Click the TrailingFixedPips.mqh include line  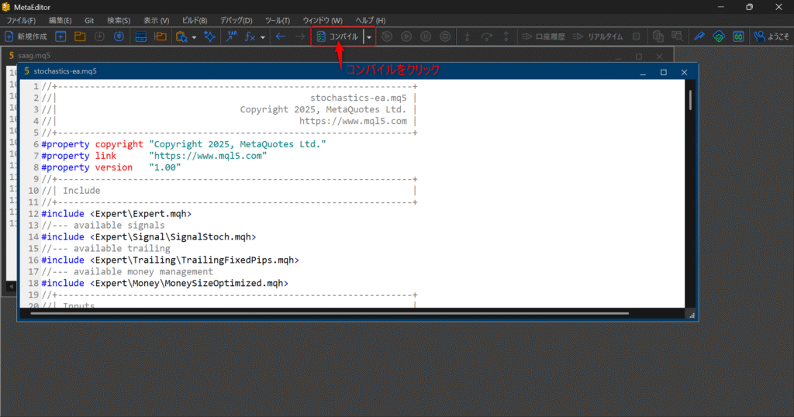pyautogui.click(x=170, y=260)
